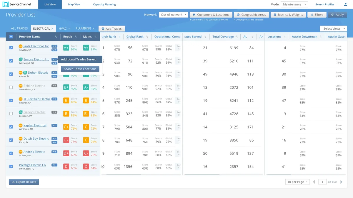Click the page number input field
Screen dimensions: 353x198
pos(322,182)
